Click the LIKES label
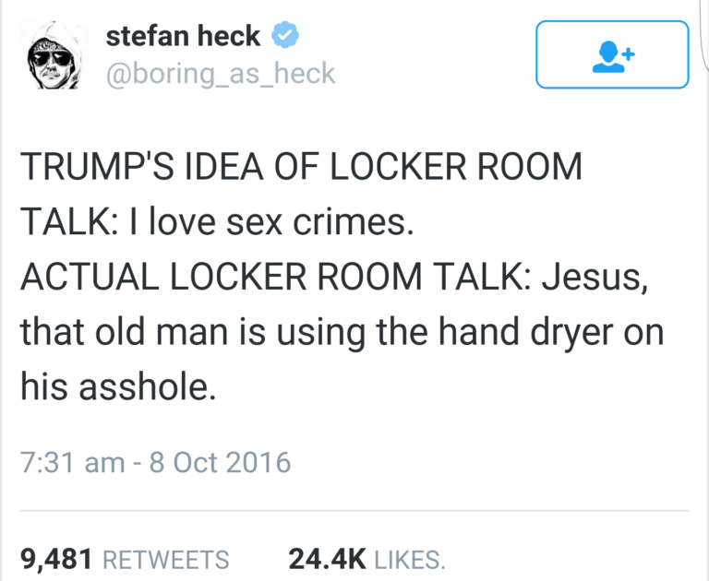The width and height of the screenshot is (709, 581). pos(410,560)
